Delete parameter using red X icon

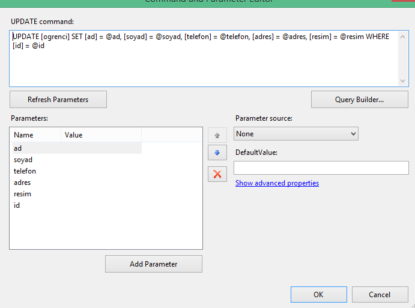217,174
